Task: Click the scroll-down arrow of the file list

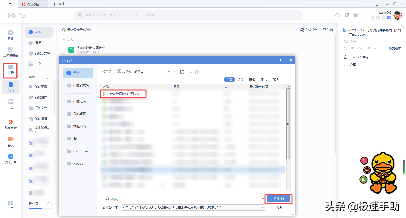Action: (x=288, y=189)
